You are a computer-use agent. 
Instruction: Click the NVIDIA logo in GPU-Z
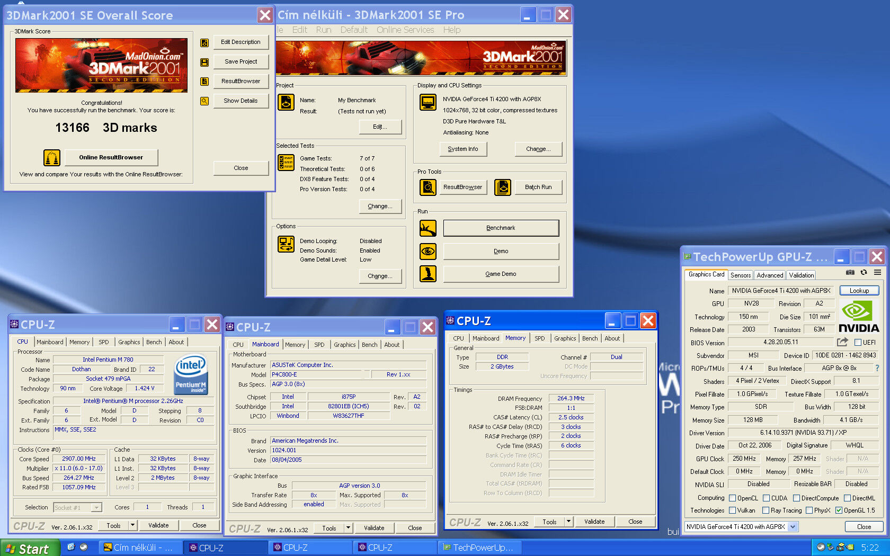tap(859, 317)
